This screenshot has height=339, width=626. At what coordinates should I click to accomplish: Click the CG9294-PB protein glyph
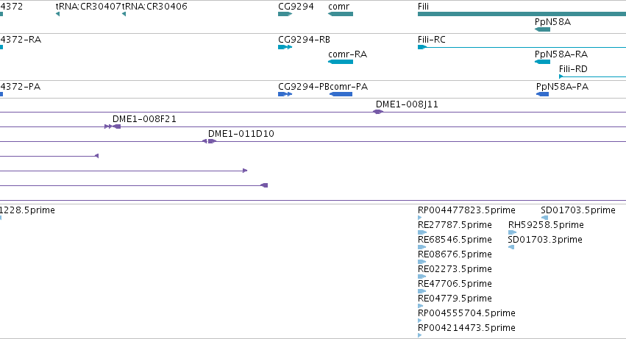pos(285,94)
